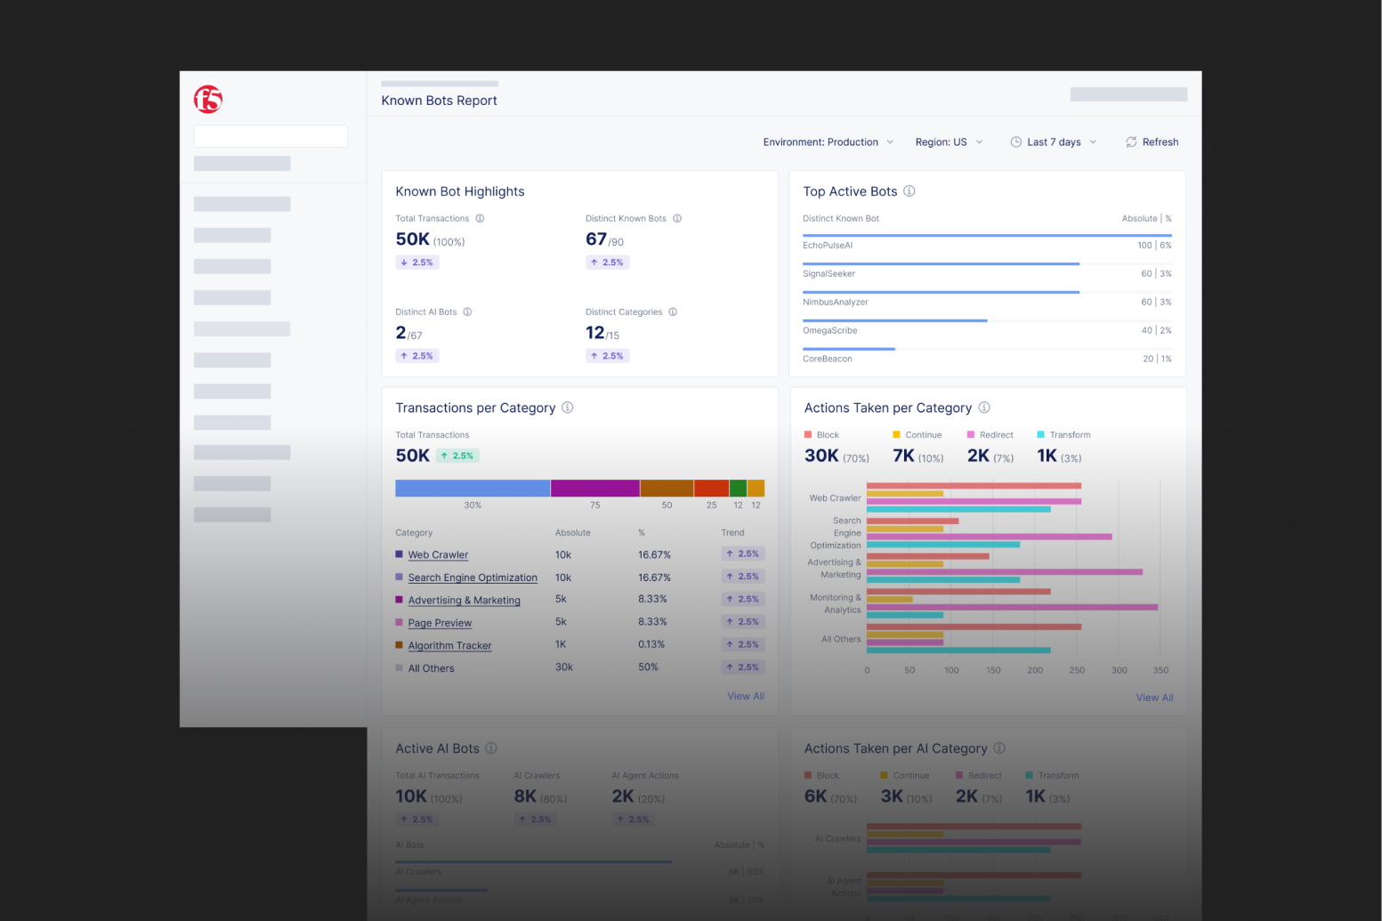
Task: Click the OmegaScribe row in Top Active Bots
Action: [987, 327]
